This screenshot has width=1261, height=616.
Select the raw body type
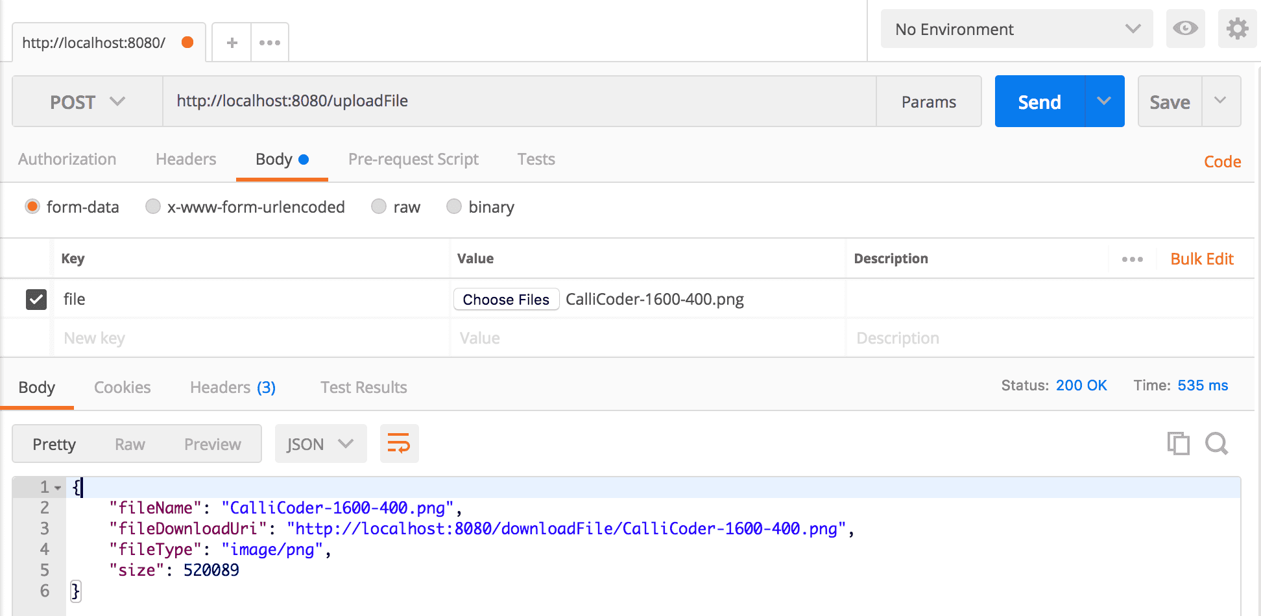tap(379, 206)
